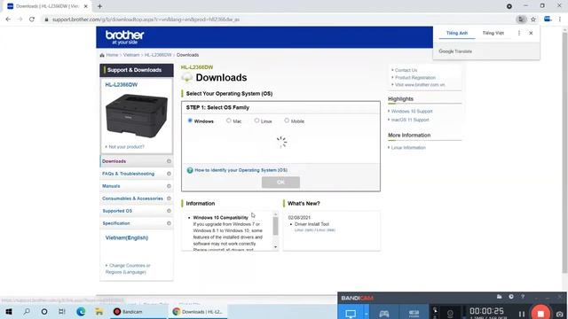Open How to identify your Operating System link
568x319 pixels.
point(241,170)
